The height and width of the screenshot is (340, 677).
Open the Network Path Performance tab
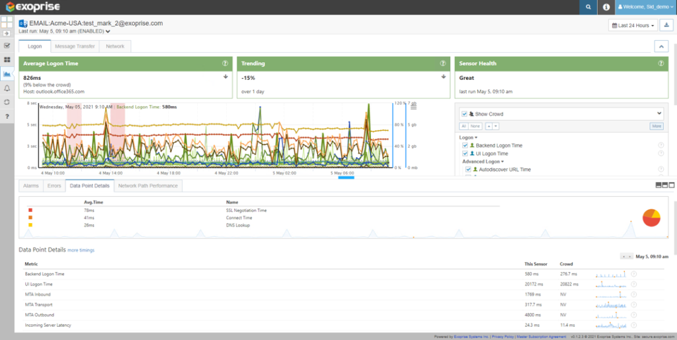pos(148,186)
